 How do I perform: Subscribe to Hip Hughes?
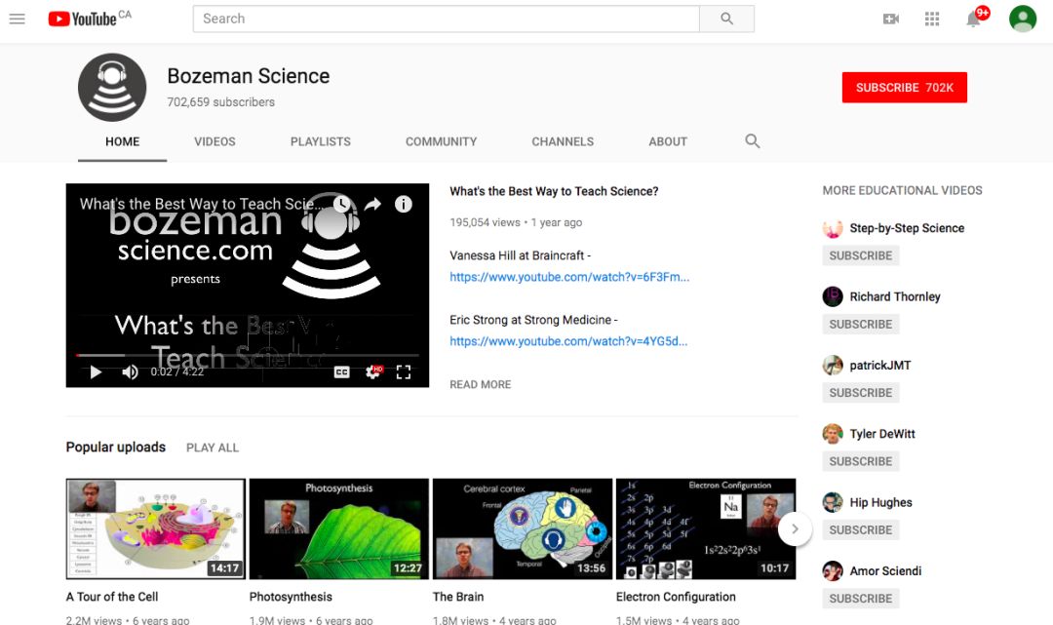(860, 529)
